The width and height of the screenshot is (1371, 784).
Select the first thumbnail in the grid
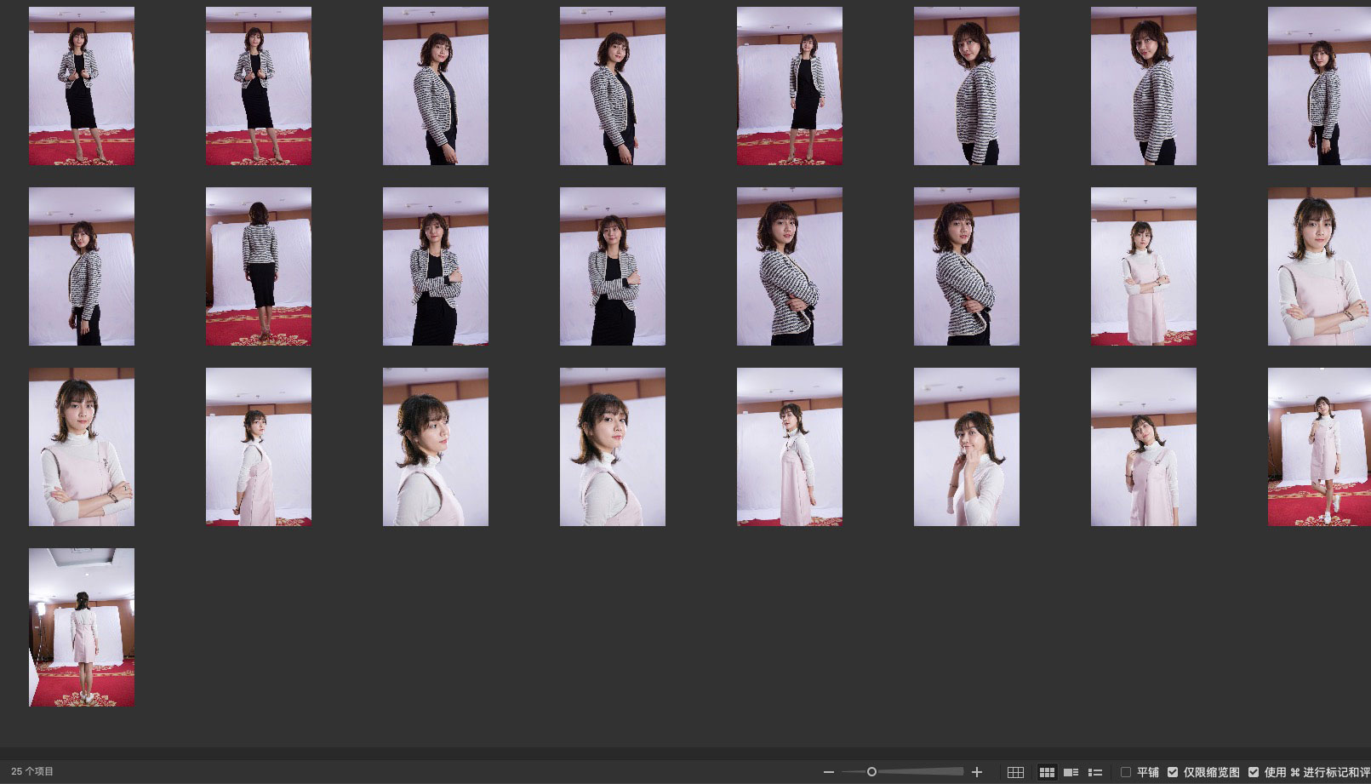[82, 86]
